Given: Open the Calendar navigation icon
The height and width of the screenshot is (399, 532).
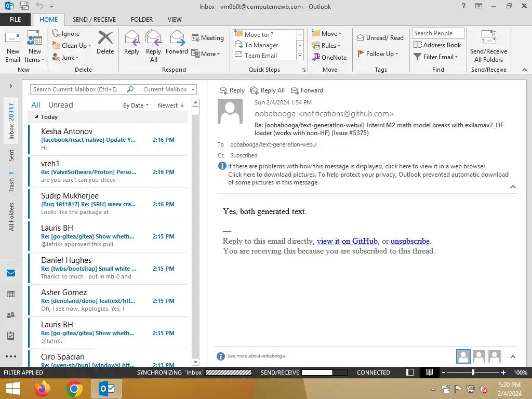Looking at the screenshot, I should (11, 294).
